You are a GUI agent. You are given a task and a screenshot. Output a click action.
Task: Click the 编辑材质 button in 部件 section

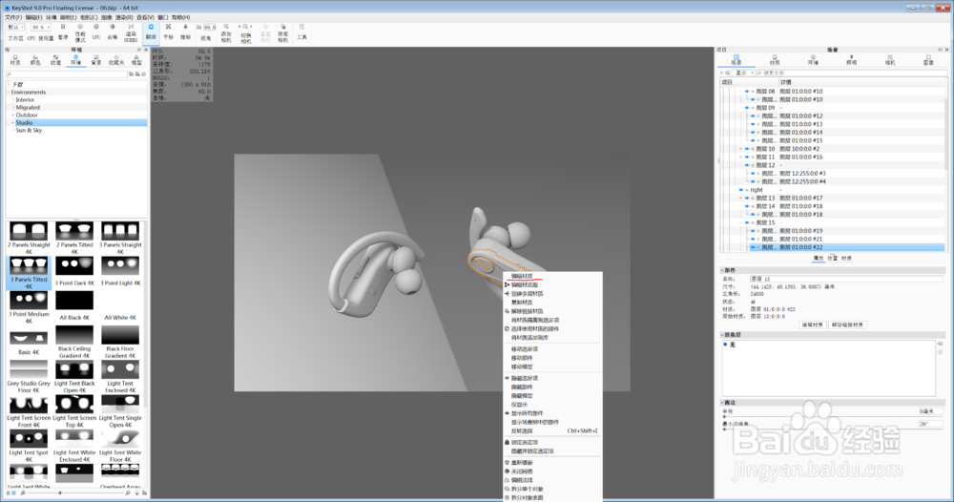(x=812, y=324)
